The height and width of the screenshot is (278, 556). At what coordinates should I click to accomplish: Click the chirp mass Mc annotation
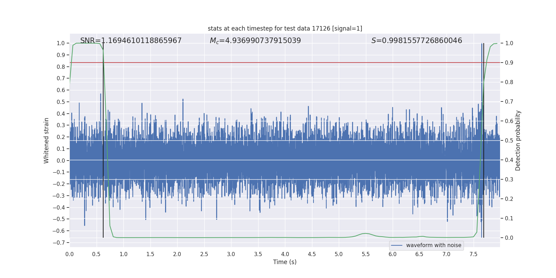[x=255, y=41]
